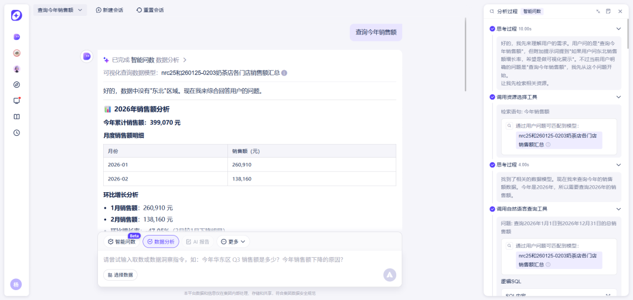
Task: Select the AI 报告 mode
Action: (198, 241)
